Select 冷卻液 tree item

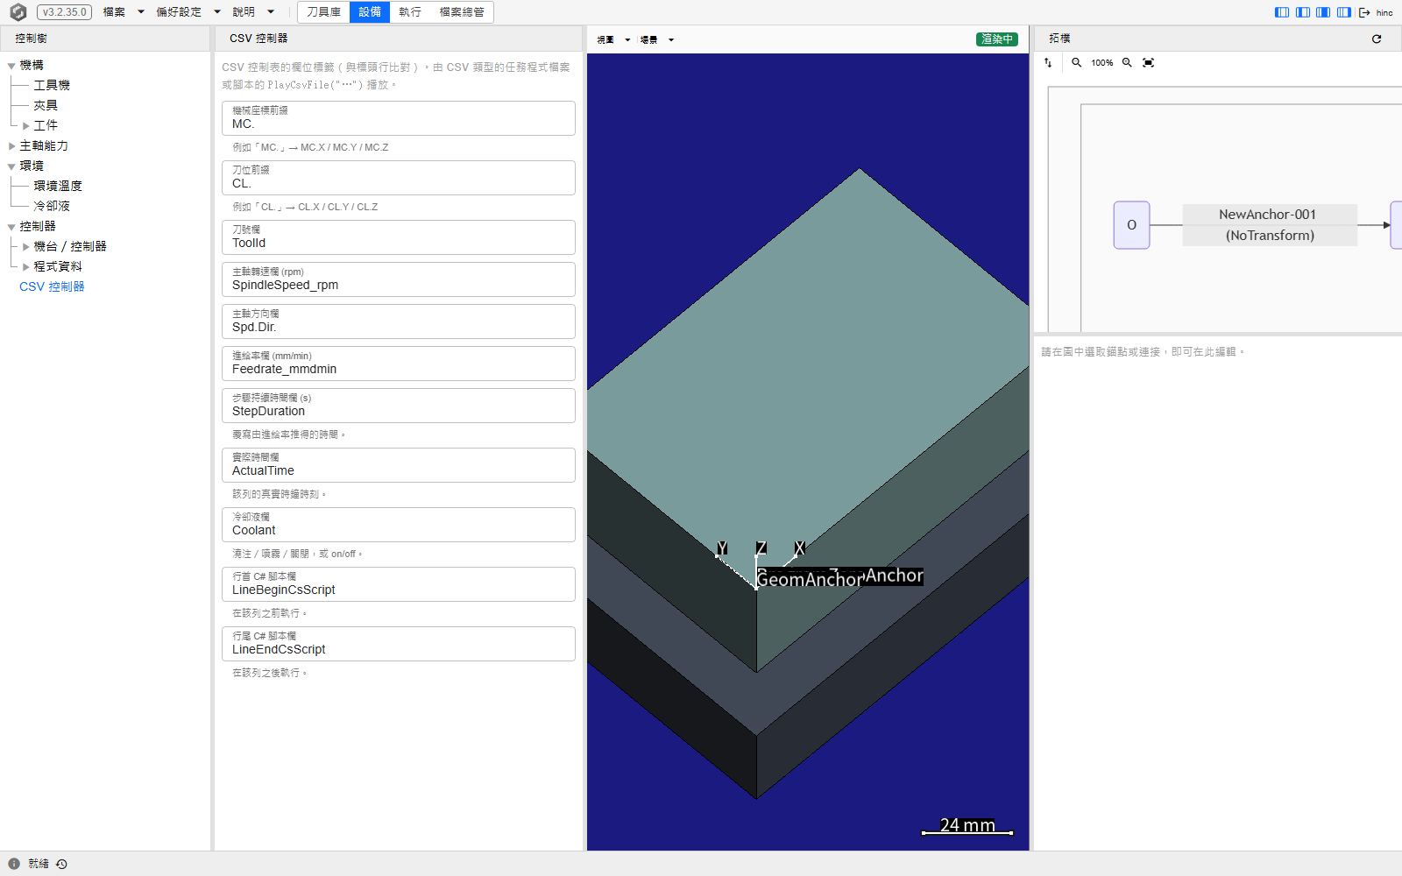52,207
